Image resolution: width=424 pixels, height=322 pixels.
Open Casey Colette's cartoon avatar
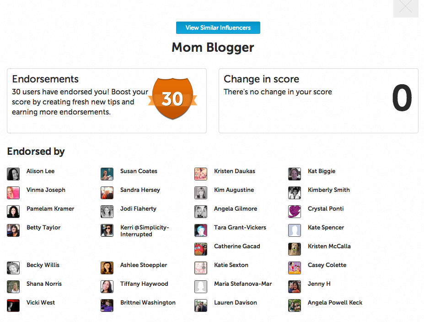[295, 268]
